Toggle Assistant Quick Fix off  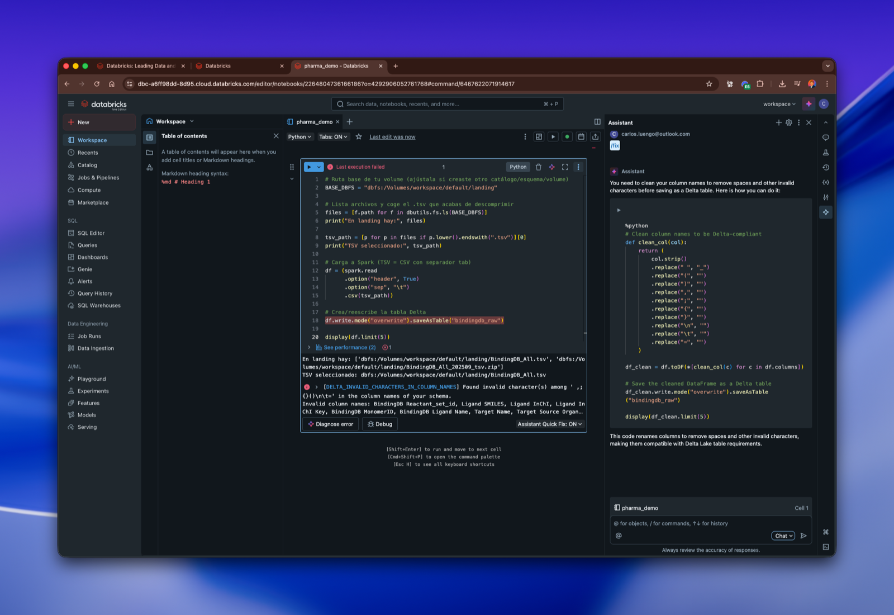click(x=549, y=424)
